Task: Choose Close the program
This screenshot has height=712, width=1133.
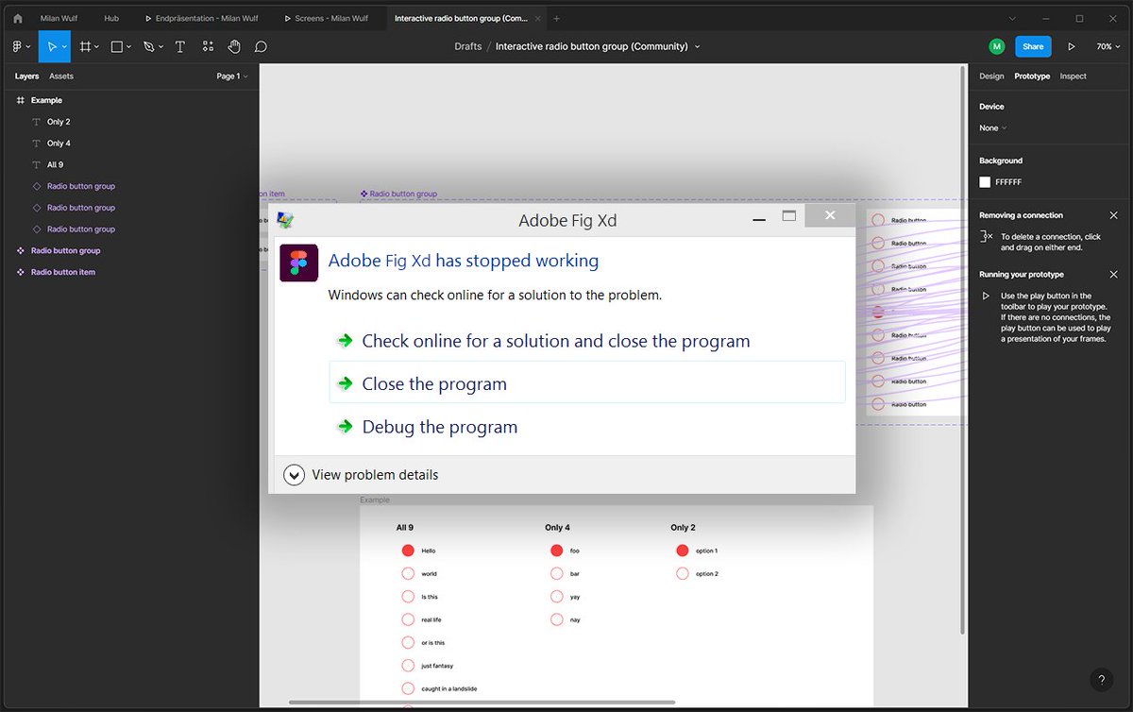Action: point(587,382)
